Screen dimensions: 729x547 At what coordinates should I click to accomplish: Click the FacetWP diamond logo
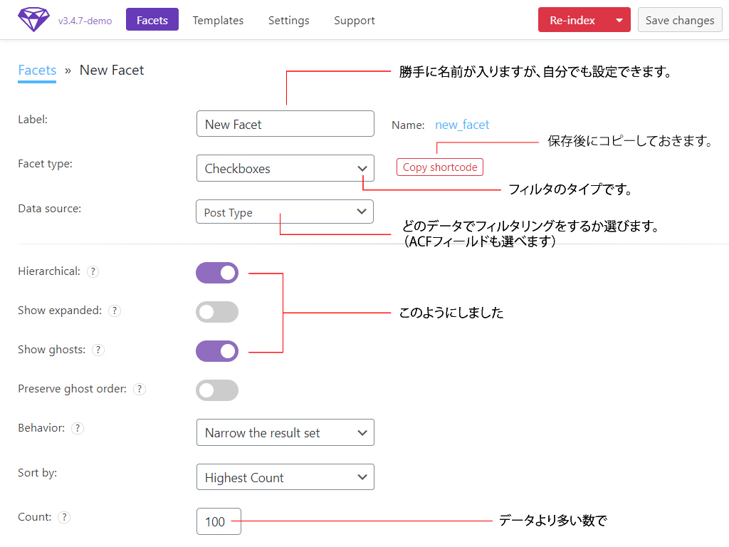point(33,20)
